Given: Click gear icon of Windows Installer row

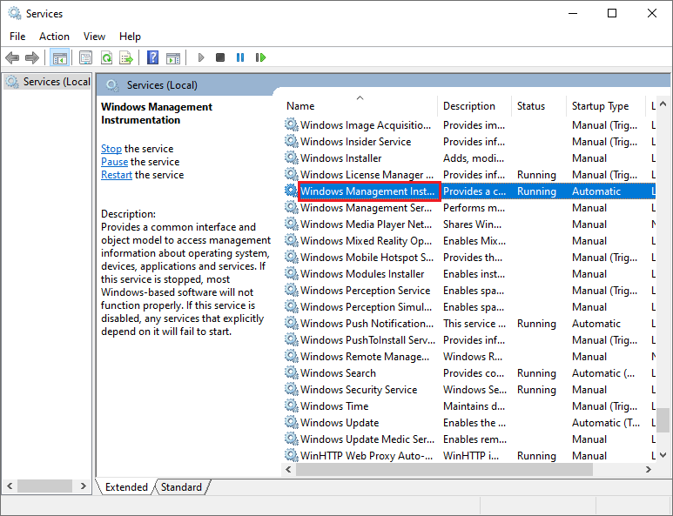Looking at the screenshot, I should [292, 157].
